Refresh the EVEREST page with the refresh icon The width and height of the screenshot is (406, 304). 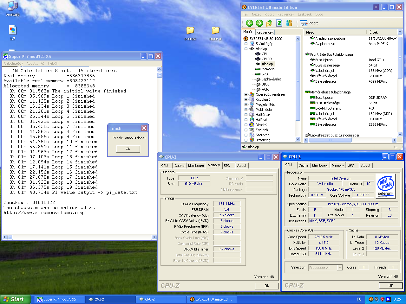(279, 23)
